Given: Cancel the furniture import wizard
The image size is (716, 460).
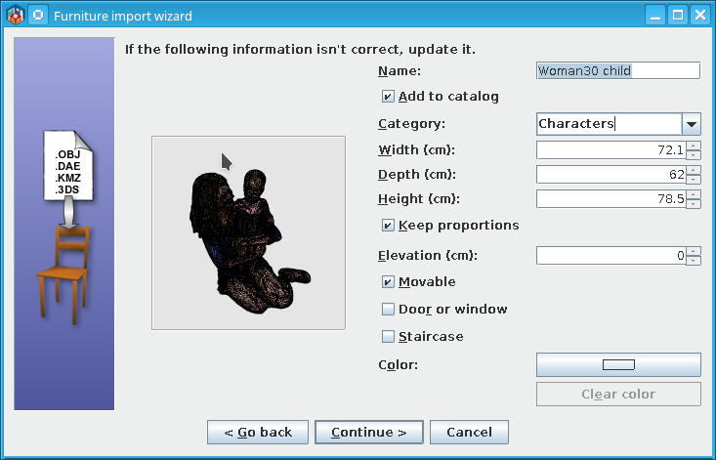Looking at the screenshot, I should tap(469, 432).
